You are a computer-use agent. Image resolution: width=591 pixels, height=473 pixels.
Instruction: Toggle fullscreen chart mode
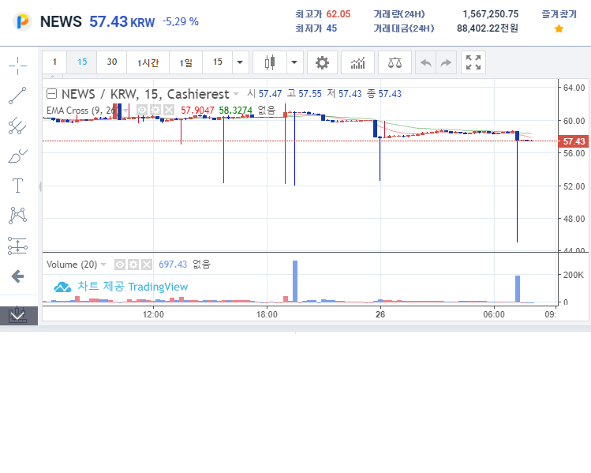[x=473, y=62]
